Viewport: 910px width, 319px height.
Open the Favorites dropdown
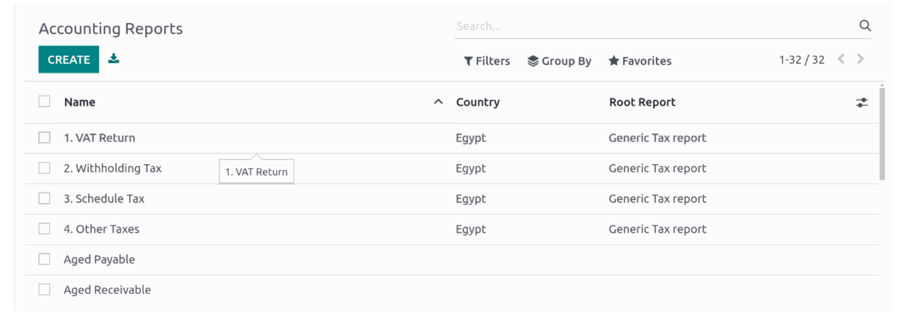(640, 61)
